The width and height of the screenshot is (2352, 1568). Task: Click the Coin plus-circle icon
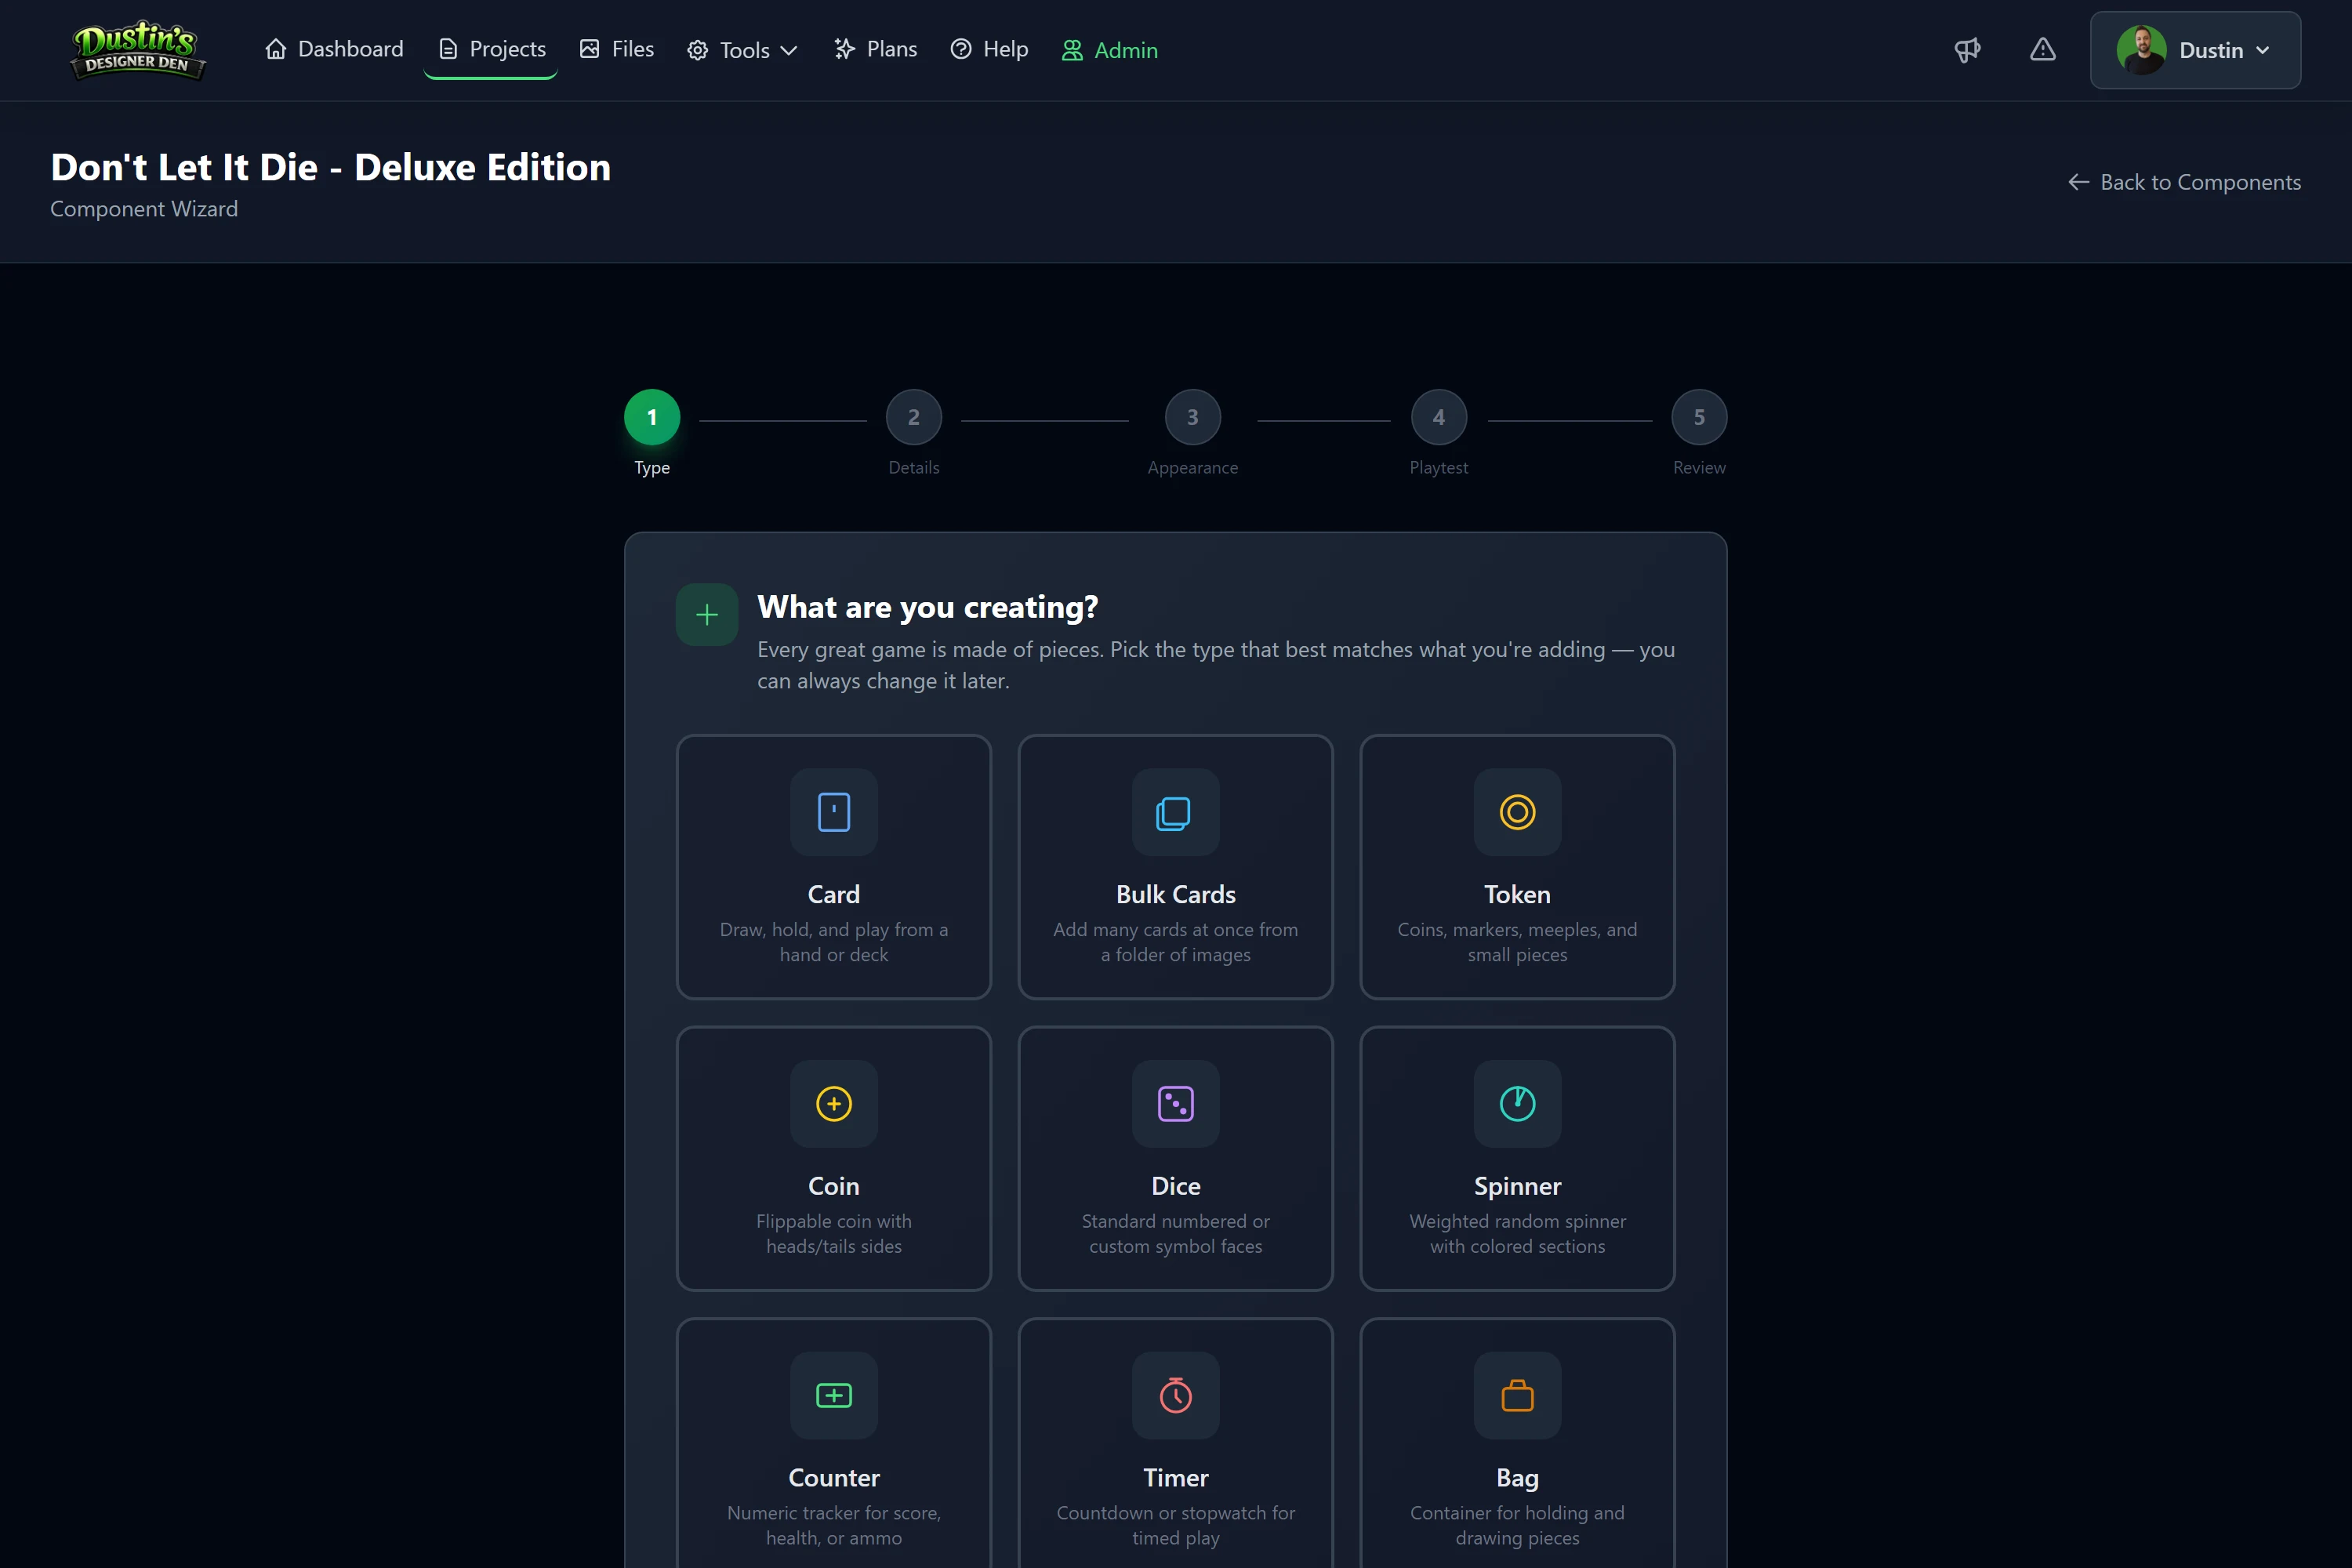point(834,1104)
